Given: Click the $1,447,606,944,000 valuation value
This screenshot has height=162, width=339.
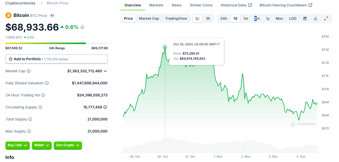Looking at the screenshot, I should coord(90,83).
